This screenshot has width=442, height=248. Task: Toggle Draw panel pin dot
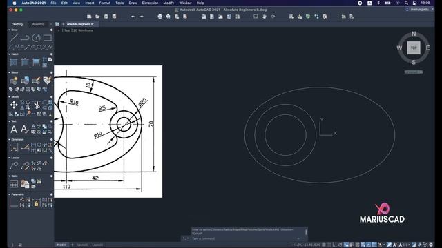(x=51, y=30)
